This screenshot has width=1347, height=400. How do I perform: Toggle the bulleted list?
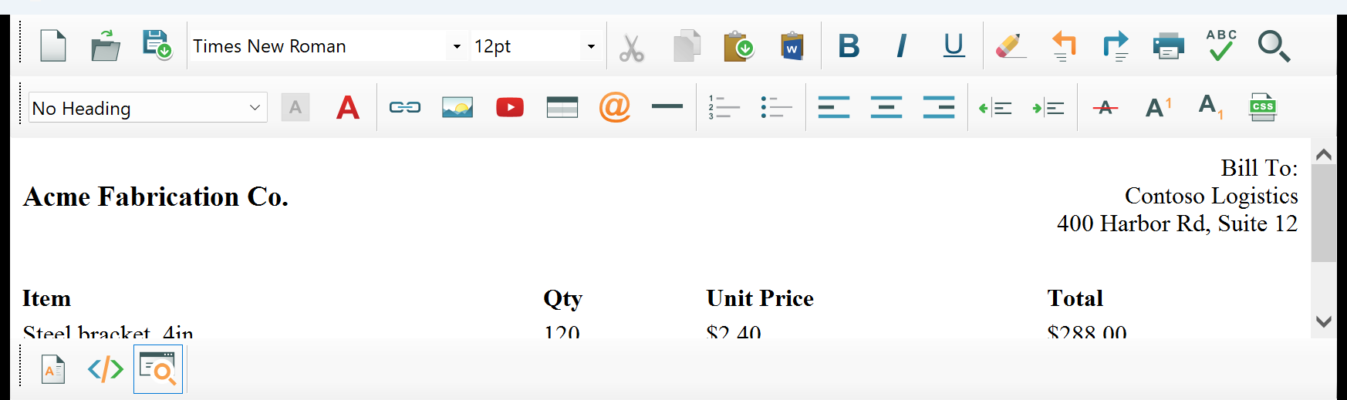click(x=776, y=107)
